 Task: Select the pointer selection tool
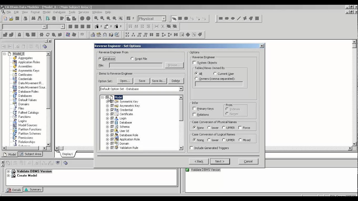click(x=174, y=18)
